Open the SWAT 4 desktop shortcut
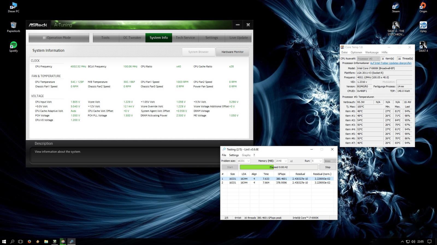Screen dimensions: 437x245 tap(423, 47)
